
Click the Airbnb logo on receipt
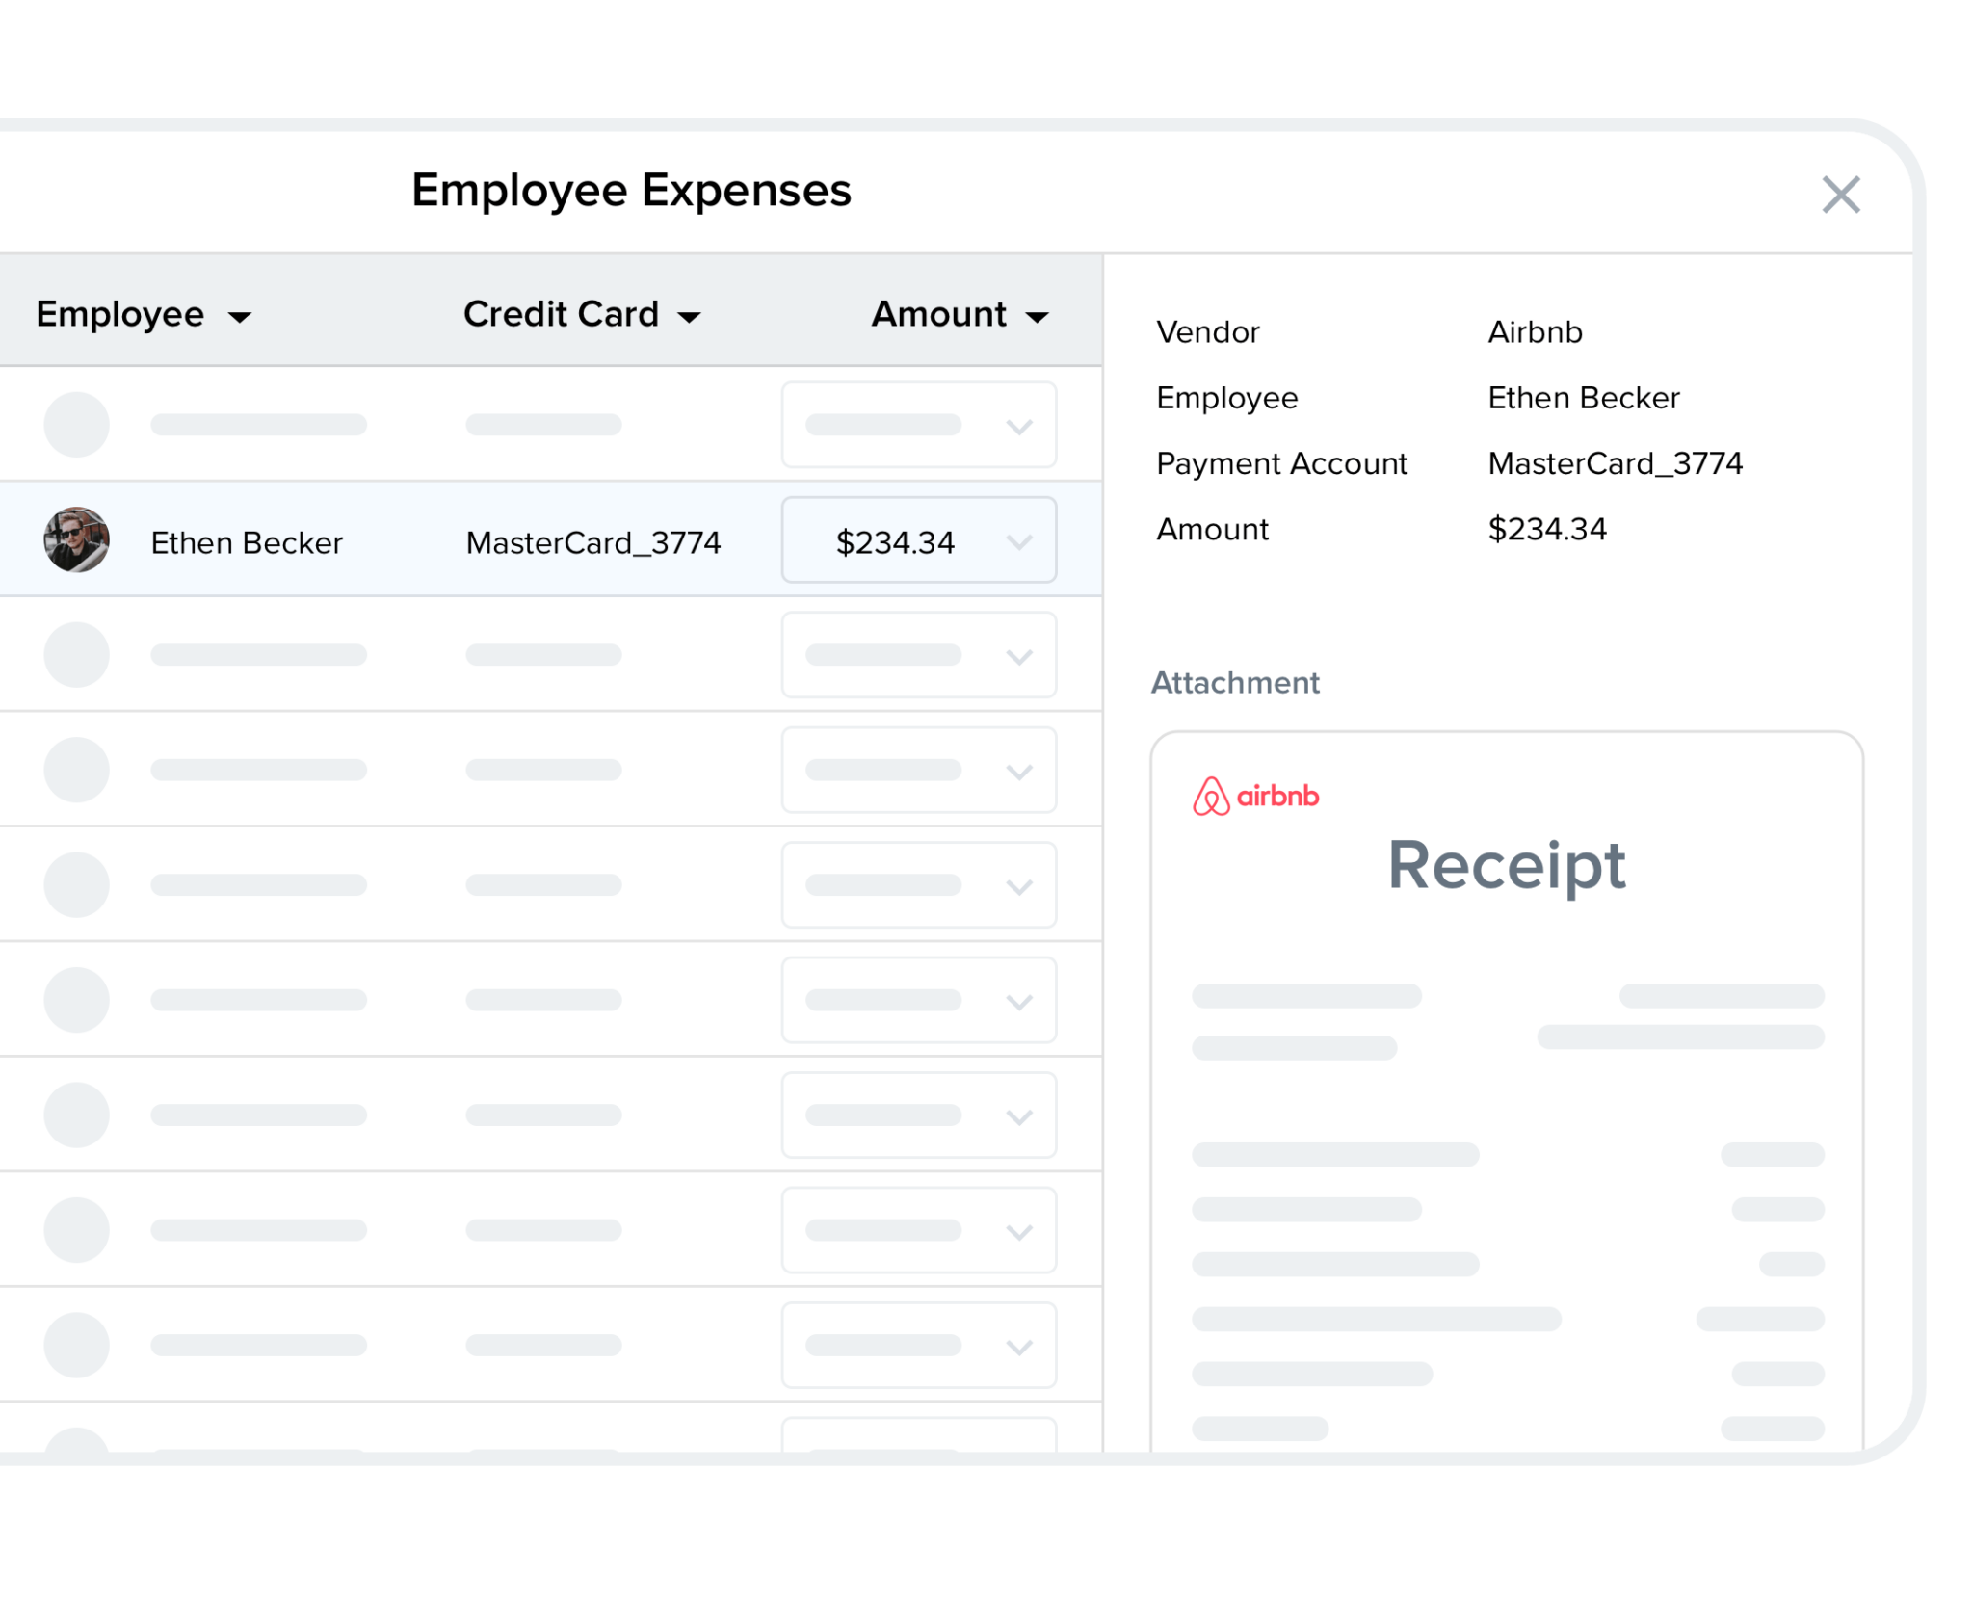pyautogui.click(x=1255, y=797)
